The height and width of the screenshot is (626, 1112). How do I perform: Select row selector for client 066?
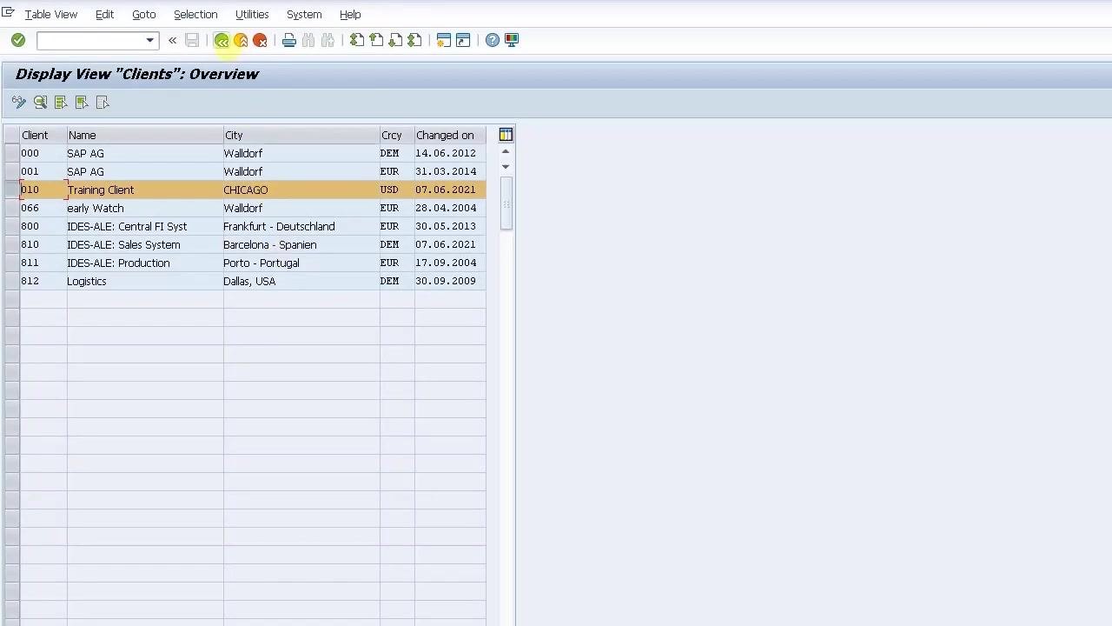(x=11, y=208)
